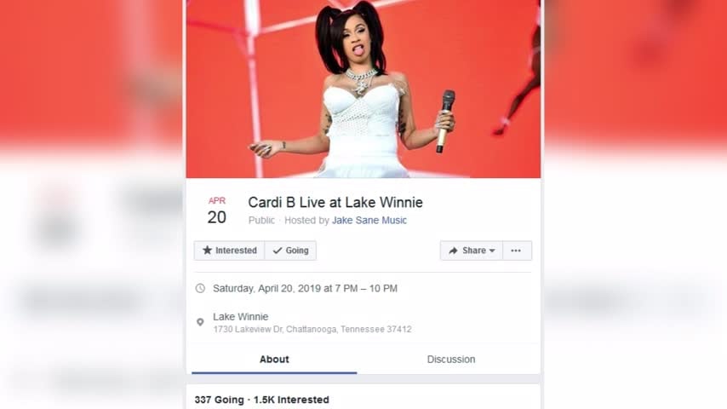This screenshot has height=409, width=727.
Task: Open the three-dot more options menu
Action: coord(516,251)
